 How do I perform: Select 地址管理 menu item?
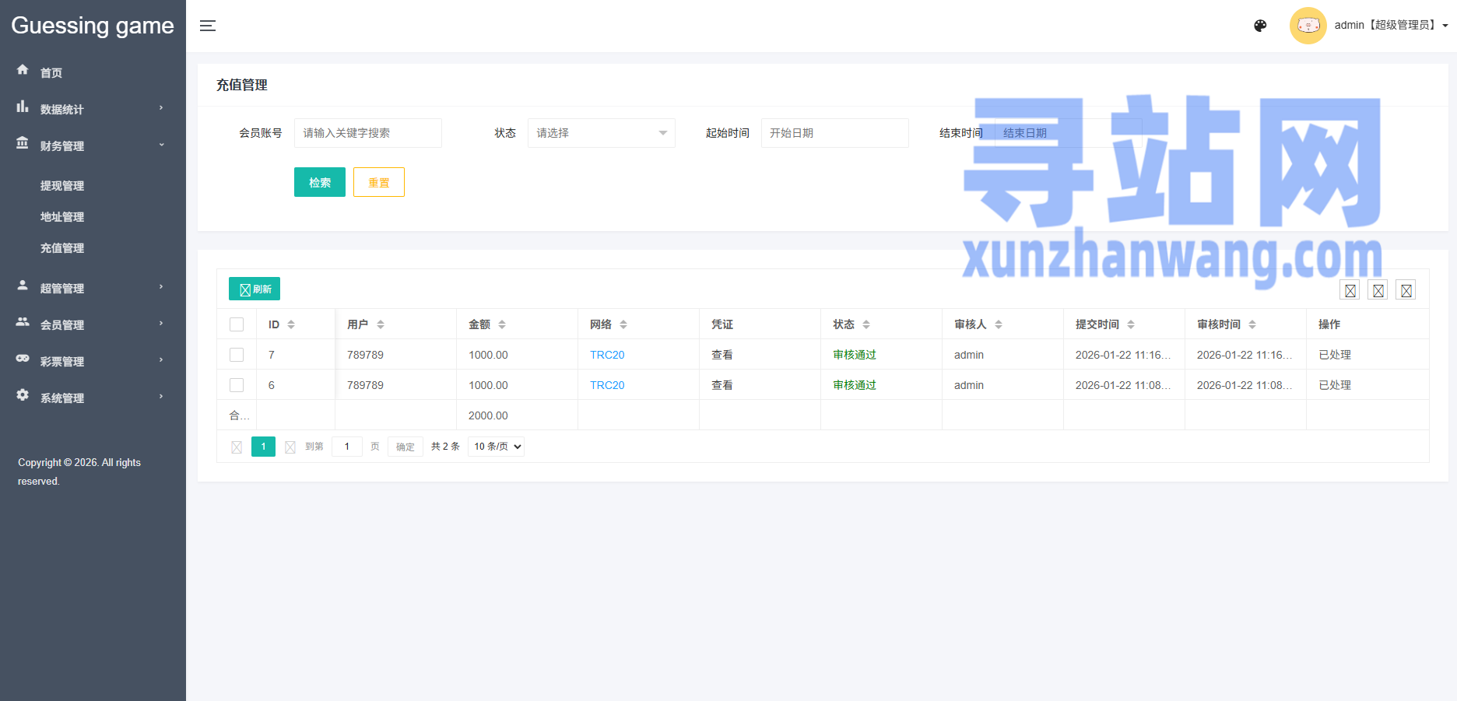(x=62, y=217)
